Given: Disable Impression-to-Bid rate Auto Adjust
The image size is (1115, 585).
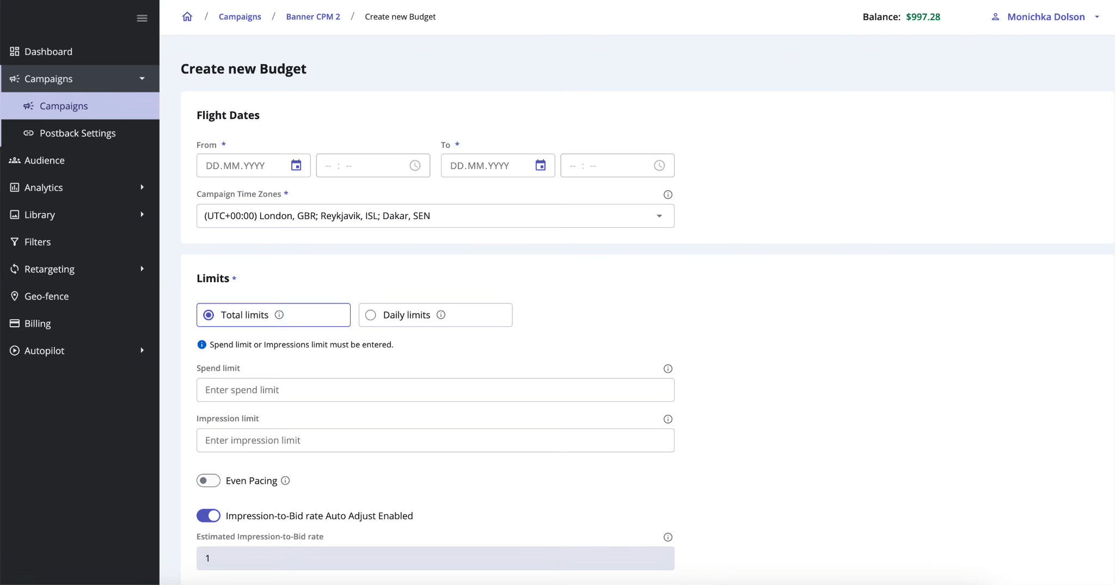Looking at the screenshot, I should (x=209, y=515).
